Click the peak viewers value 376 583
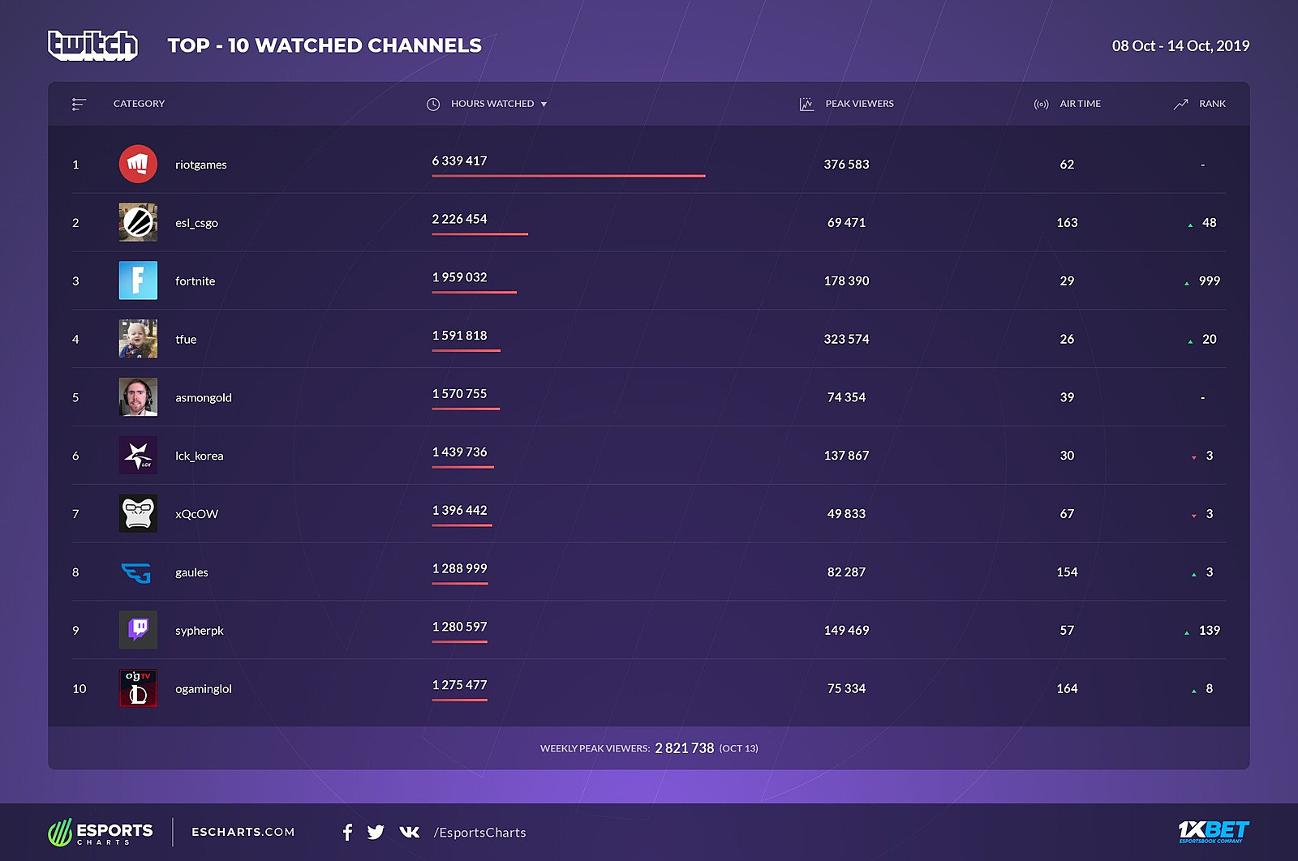 847,164
